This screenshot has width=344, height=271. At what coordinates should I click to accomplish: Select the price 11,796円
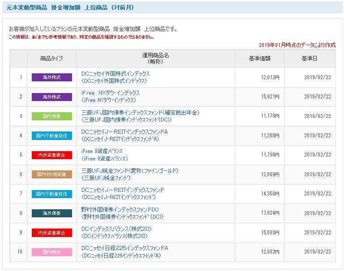point(270,155)
